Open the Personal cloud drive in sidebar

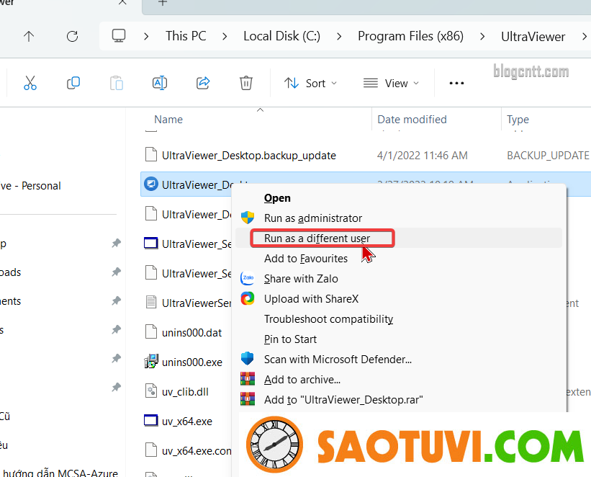(x=30, y=186)
